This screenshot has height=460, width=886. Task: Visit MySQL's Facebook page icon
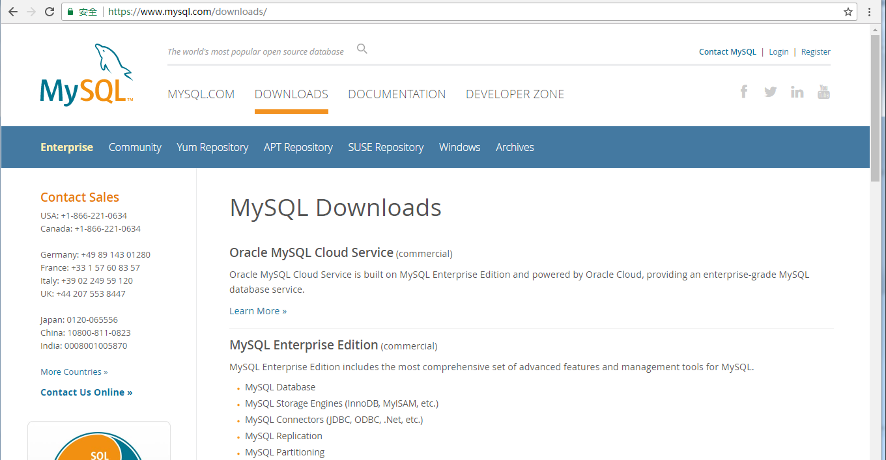tap(744, 92)
